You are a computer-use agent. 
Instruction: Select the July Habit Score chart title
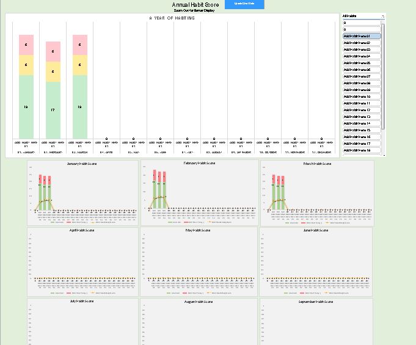[x=82, y=301]
